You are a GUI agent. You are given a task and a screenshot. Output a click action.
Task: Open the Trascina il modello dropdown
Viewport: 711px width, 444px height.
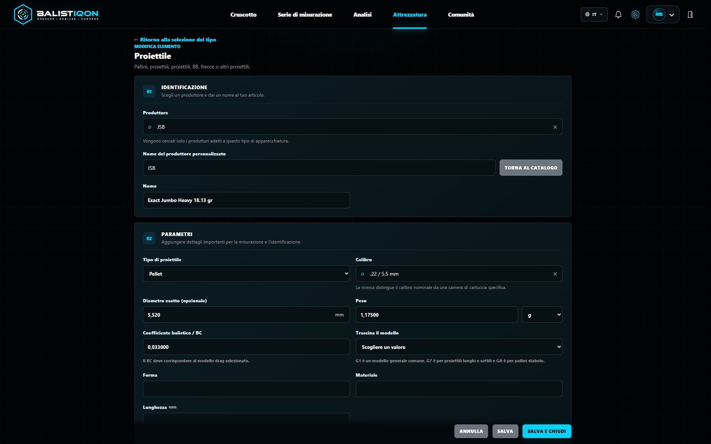(459, 347)
